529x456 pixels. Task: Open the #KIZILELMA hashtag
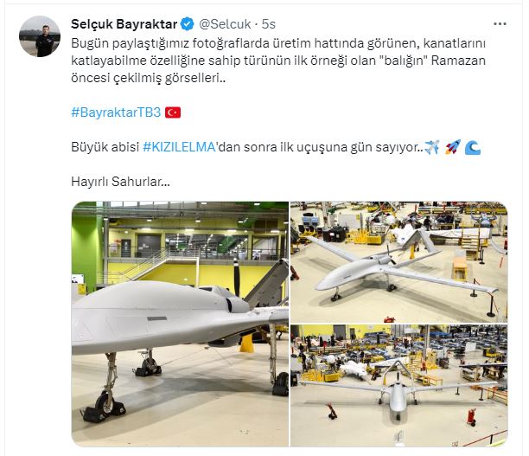pos(179,147)
